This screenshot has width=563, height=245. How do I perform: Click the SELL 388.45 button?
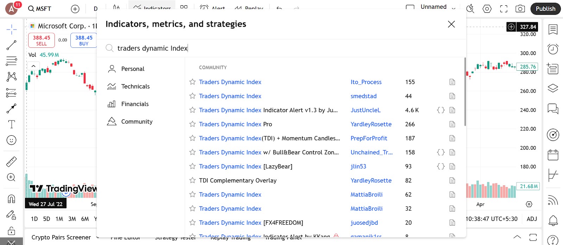click(x=42, y=40)
